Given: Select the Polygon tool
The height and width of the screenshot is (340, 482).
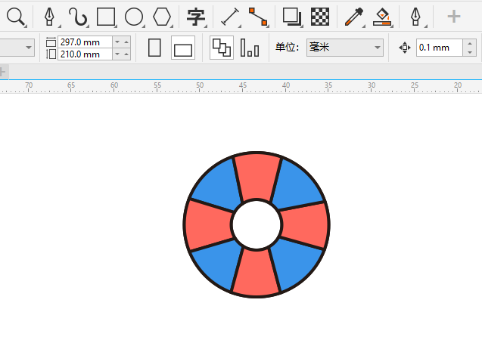Looking at the screenshot, I should click(x=162, y=17).
